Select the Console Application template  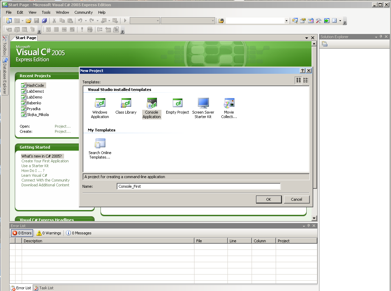tap(151, 108)
